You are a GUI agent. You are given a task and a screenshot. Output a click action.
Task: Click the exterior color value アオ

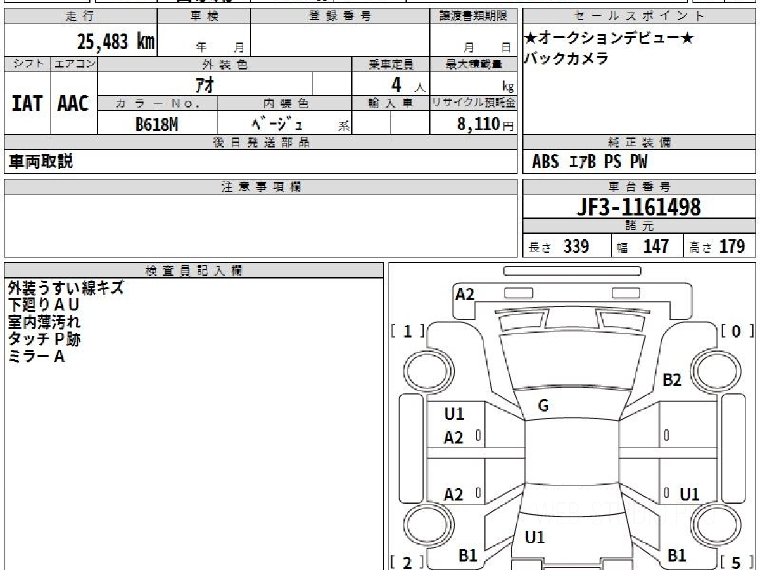(x=205, y=84)
